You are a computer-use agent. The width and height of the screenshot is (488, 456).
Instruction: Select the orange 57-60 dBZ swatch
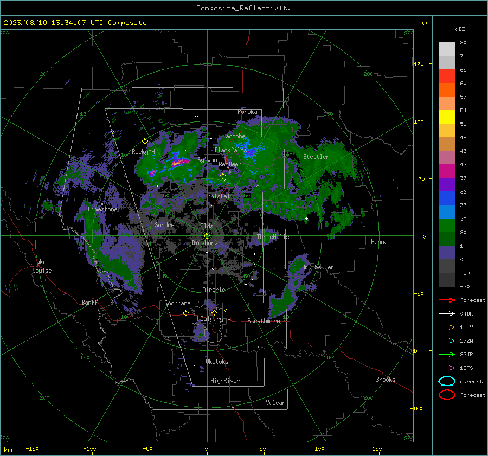pos(447,90)
